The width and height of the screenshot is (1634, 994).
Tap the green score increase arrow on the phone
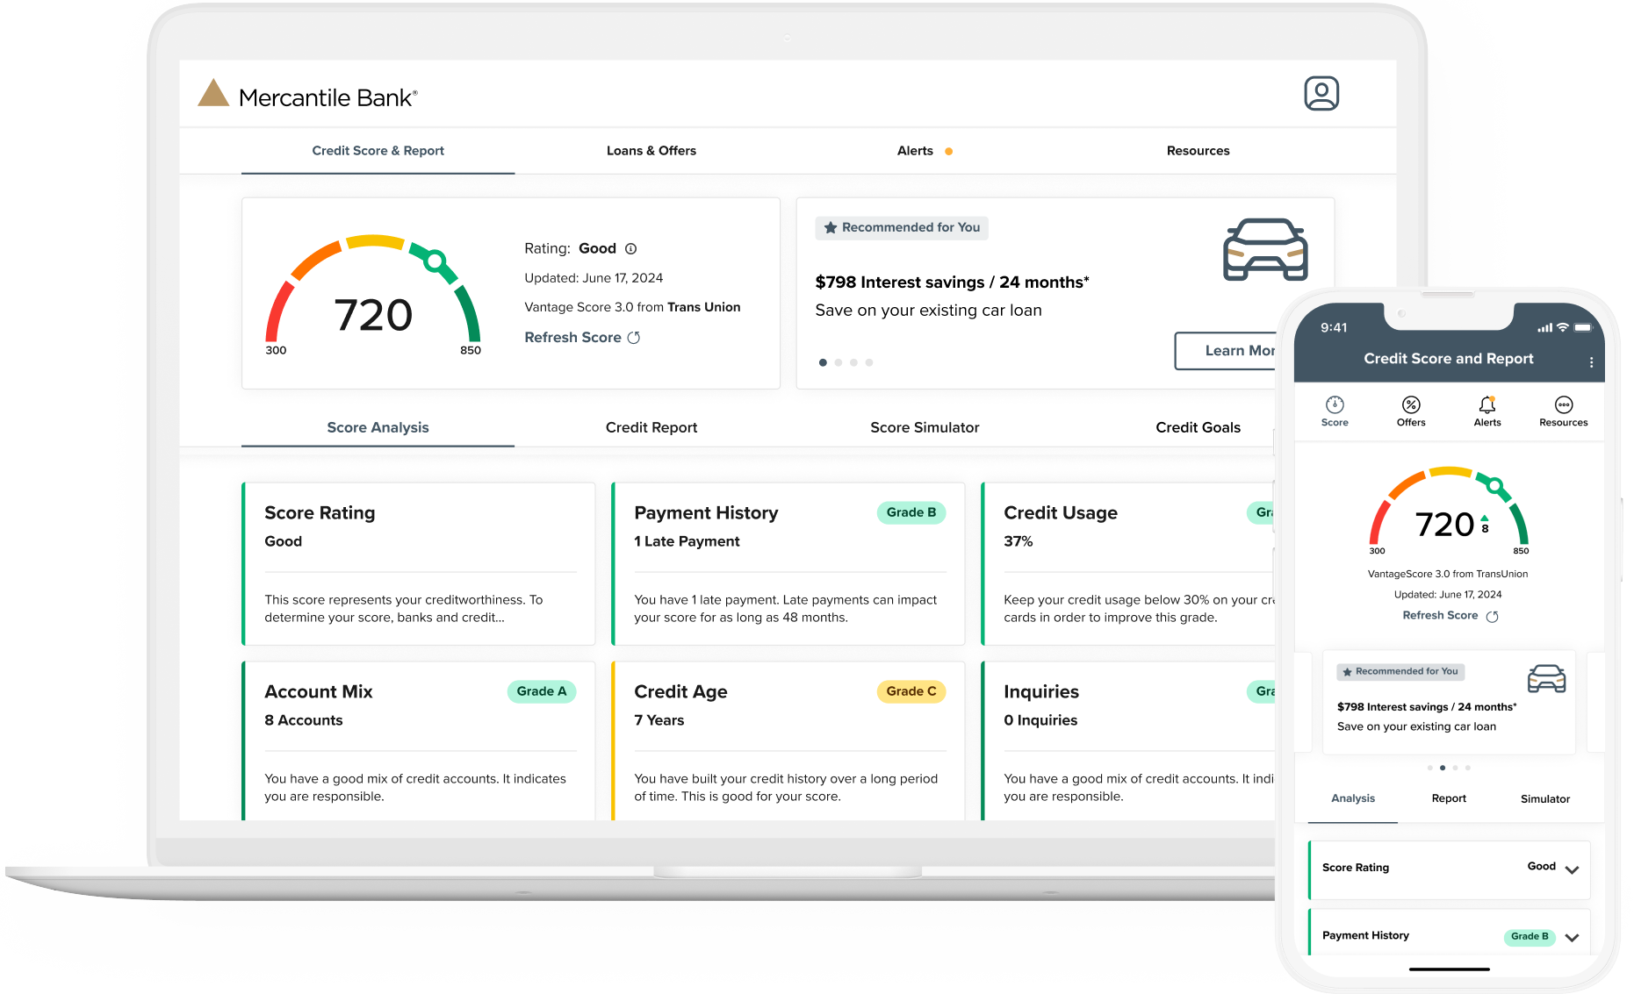point(1484,518)
